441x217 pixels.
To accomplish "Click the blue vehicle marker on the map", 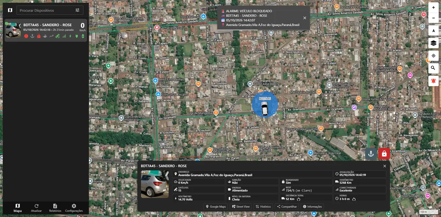I will (265, 105).
